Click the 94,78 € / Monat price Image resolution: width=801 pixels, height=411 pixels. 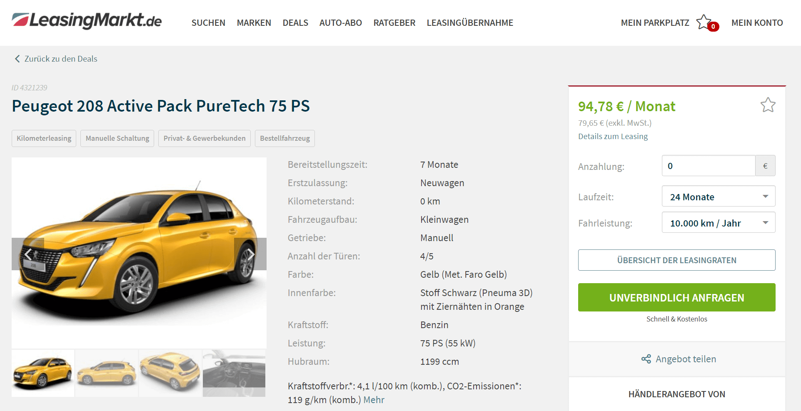626,106
